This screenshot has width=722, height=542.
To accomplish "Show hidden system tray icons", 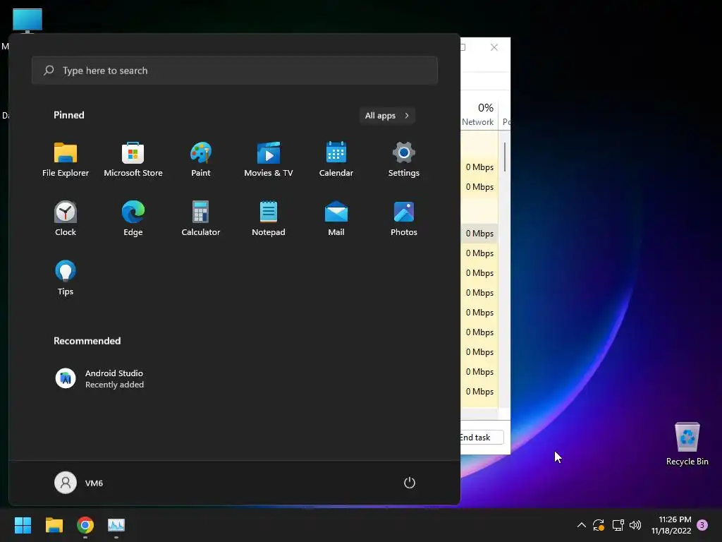I will click(x=582, y=525).
